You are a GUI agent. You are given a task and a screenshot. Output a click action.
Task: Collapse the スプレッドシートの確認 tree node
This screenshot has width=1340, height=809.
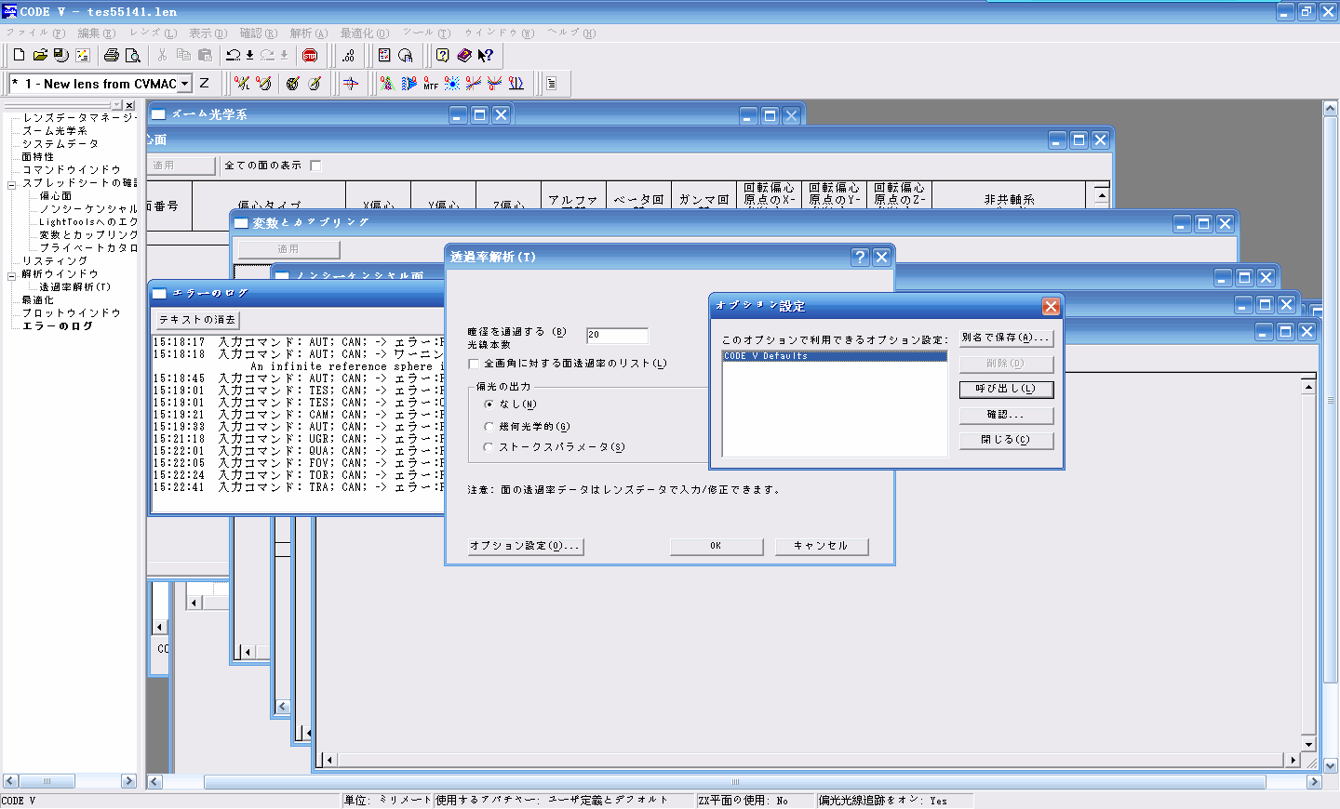12,184
